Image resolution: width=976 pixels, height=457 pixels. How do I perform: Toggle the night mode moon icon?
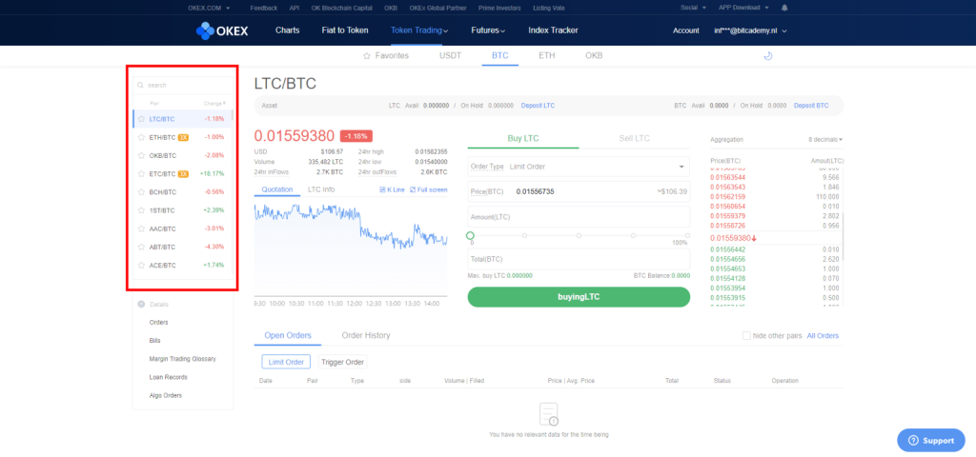pyautogui.click(x=768, y=56)
